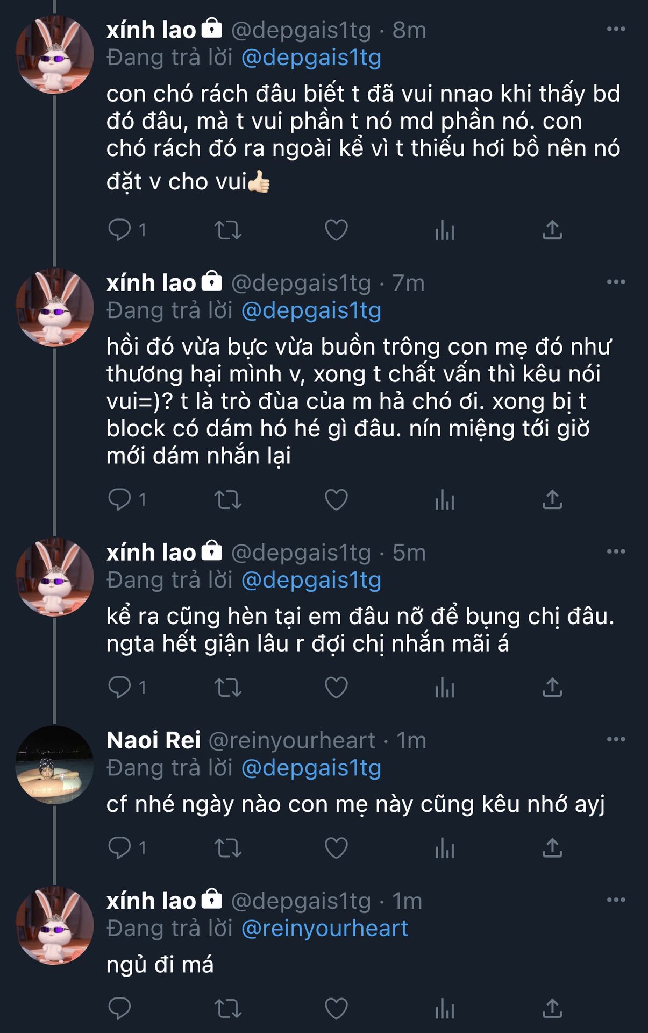Like the tweet posted 8m ago
Viewport: 648px width, 1033px height.
pyautogui.click(x=336, y=230)
